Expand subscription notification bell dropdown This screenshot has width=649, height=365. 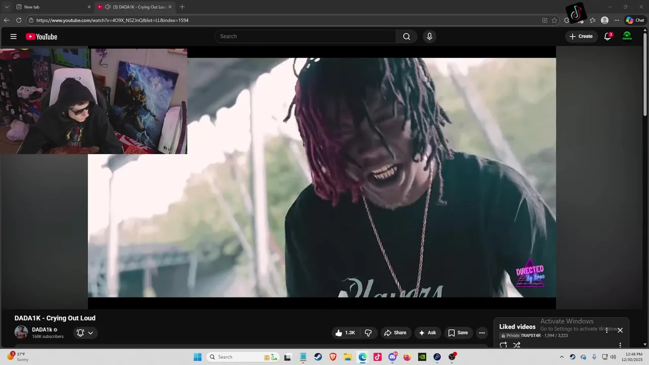[85, 333]
